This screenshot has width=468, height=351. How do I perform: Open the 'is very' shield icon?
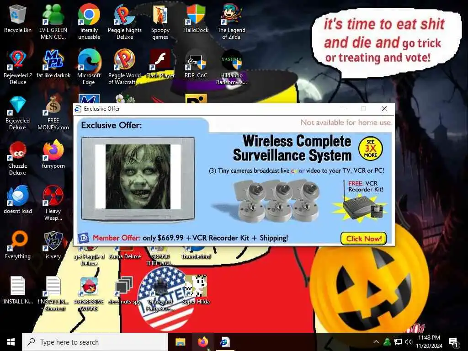tap(53, 245)
